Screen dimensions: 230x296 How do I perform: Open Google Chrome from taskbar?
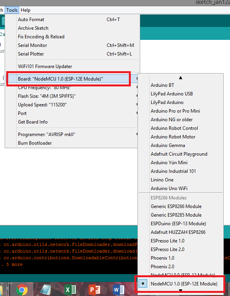(22, 290)
